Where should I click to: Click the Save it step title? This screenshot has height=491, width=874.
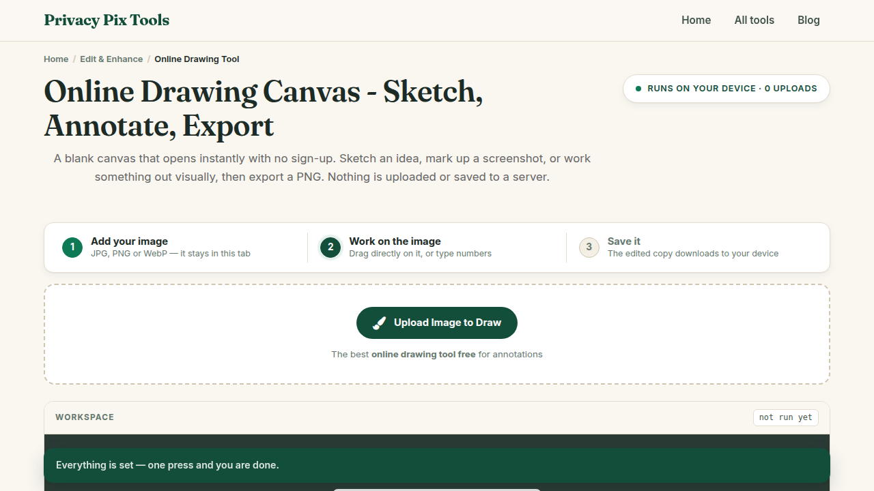[x=624, y=241]
